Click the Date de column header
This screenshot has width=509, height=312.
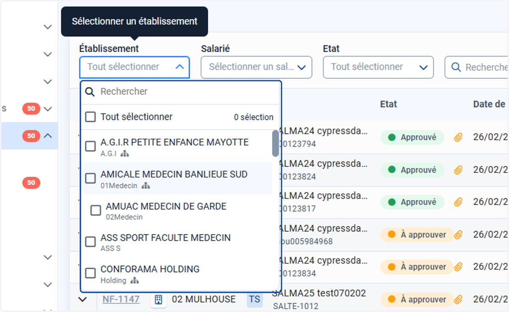[489, 104]
